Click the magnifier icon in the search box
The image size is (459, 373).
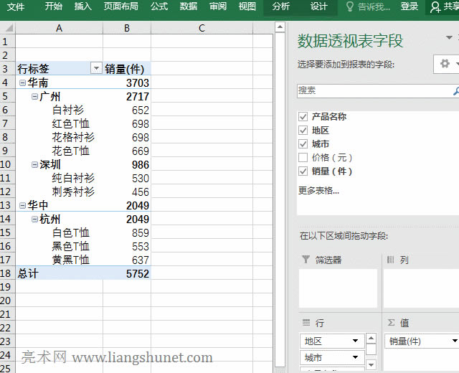pos(455,91)
